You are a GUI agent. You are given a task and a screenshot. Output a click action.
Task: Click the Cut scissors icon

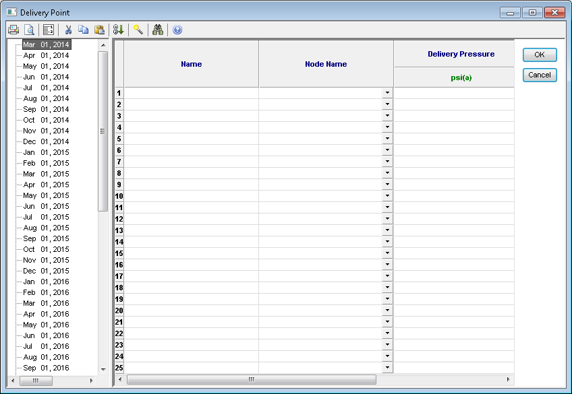[68, 30]
